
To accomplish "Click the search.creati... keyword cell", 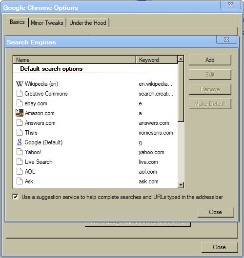I will (x=156, y=94).
